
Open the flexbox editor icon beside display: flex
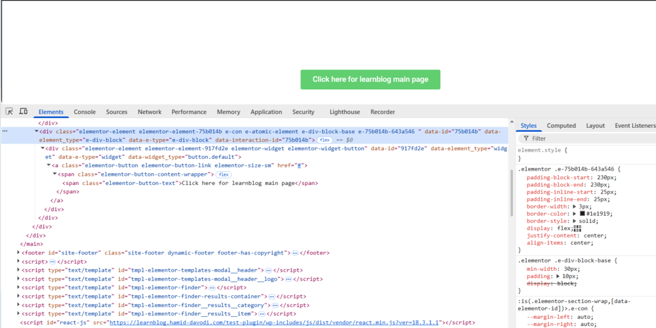point(578,228)
